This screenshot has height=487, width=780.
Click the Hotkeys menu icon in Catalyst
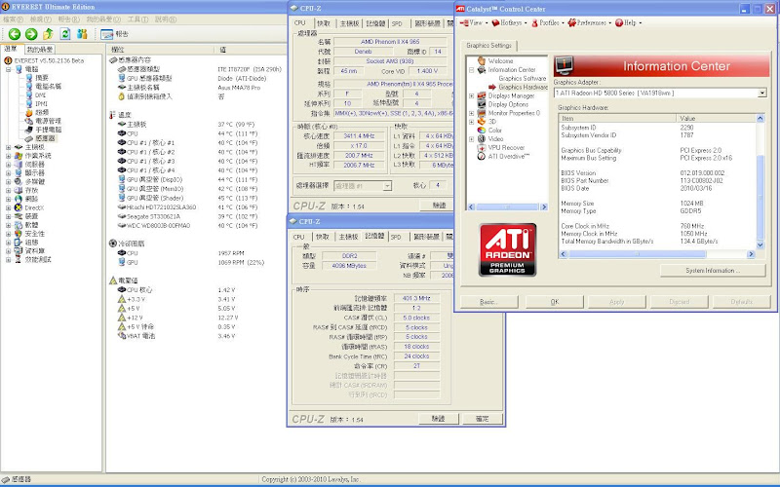[x=495, y=22]
